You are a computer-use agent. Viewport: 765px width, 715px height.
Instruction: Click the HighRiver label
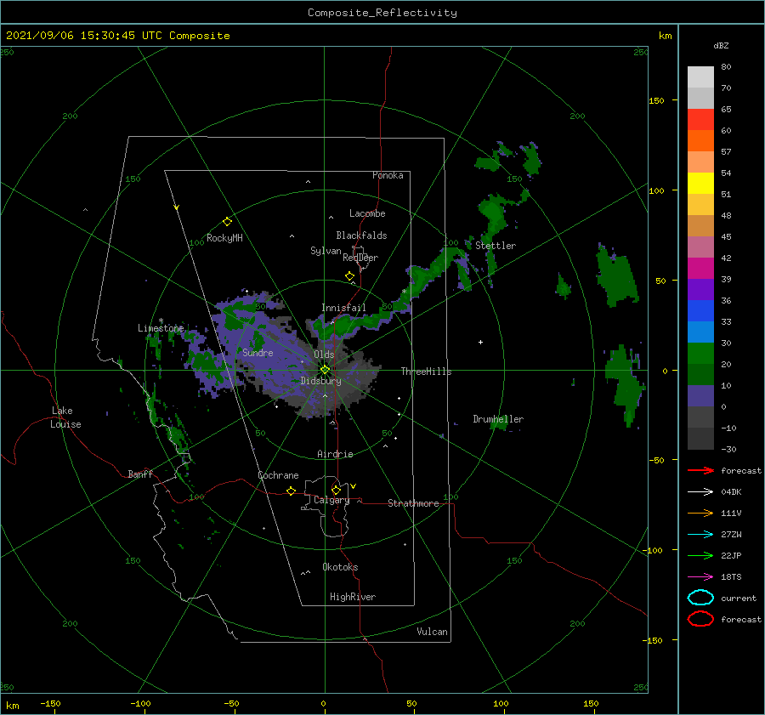pos(353,597)
